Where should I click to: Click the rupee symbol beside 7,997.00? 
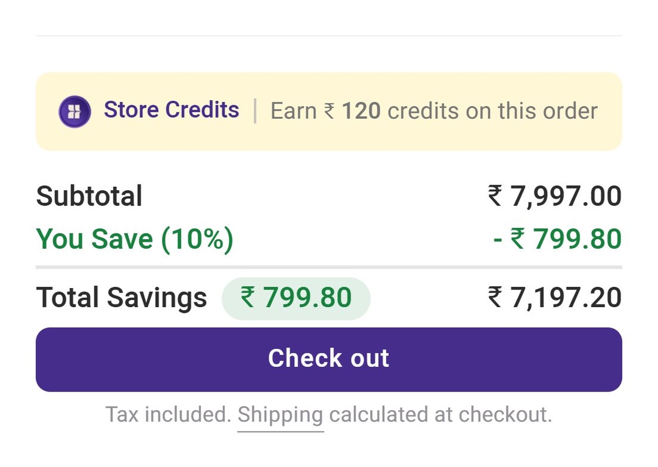pos(495,196)
